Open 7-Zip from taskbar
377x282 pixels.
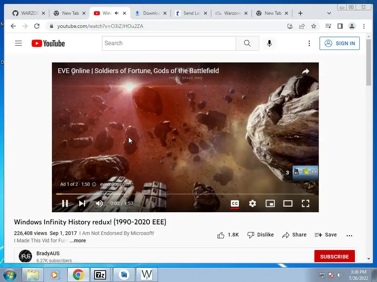[100, 275]
